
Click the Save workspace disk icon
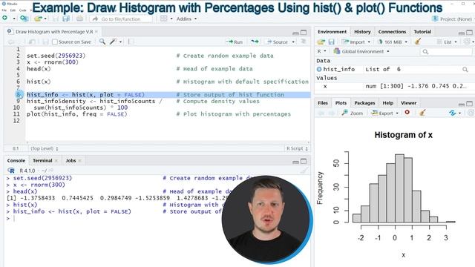pos(332,42)
